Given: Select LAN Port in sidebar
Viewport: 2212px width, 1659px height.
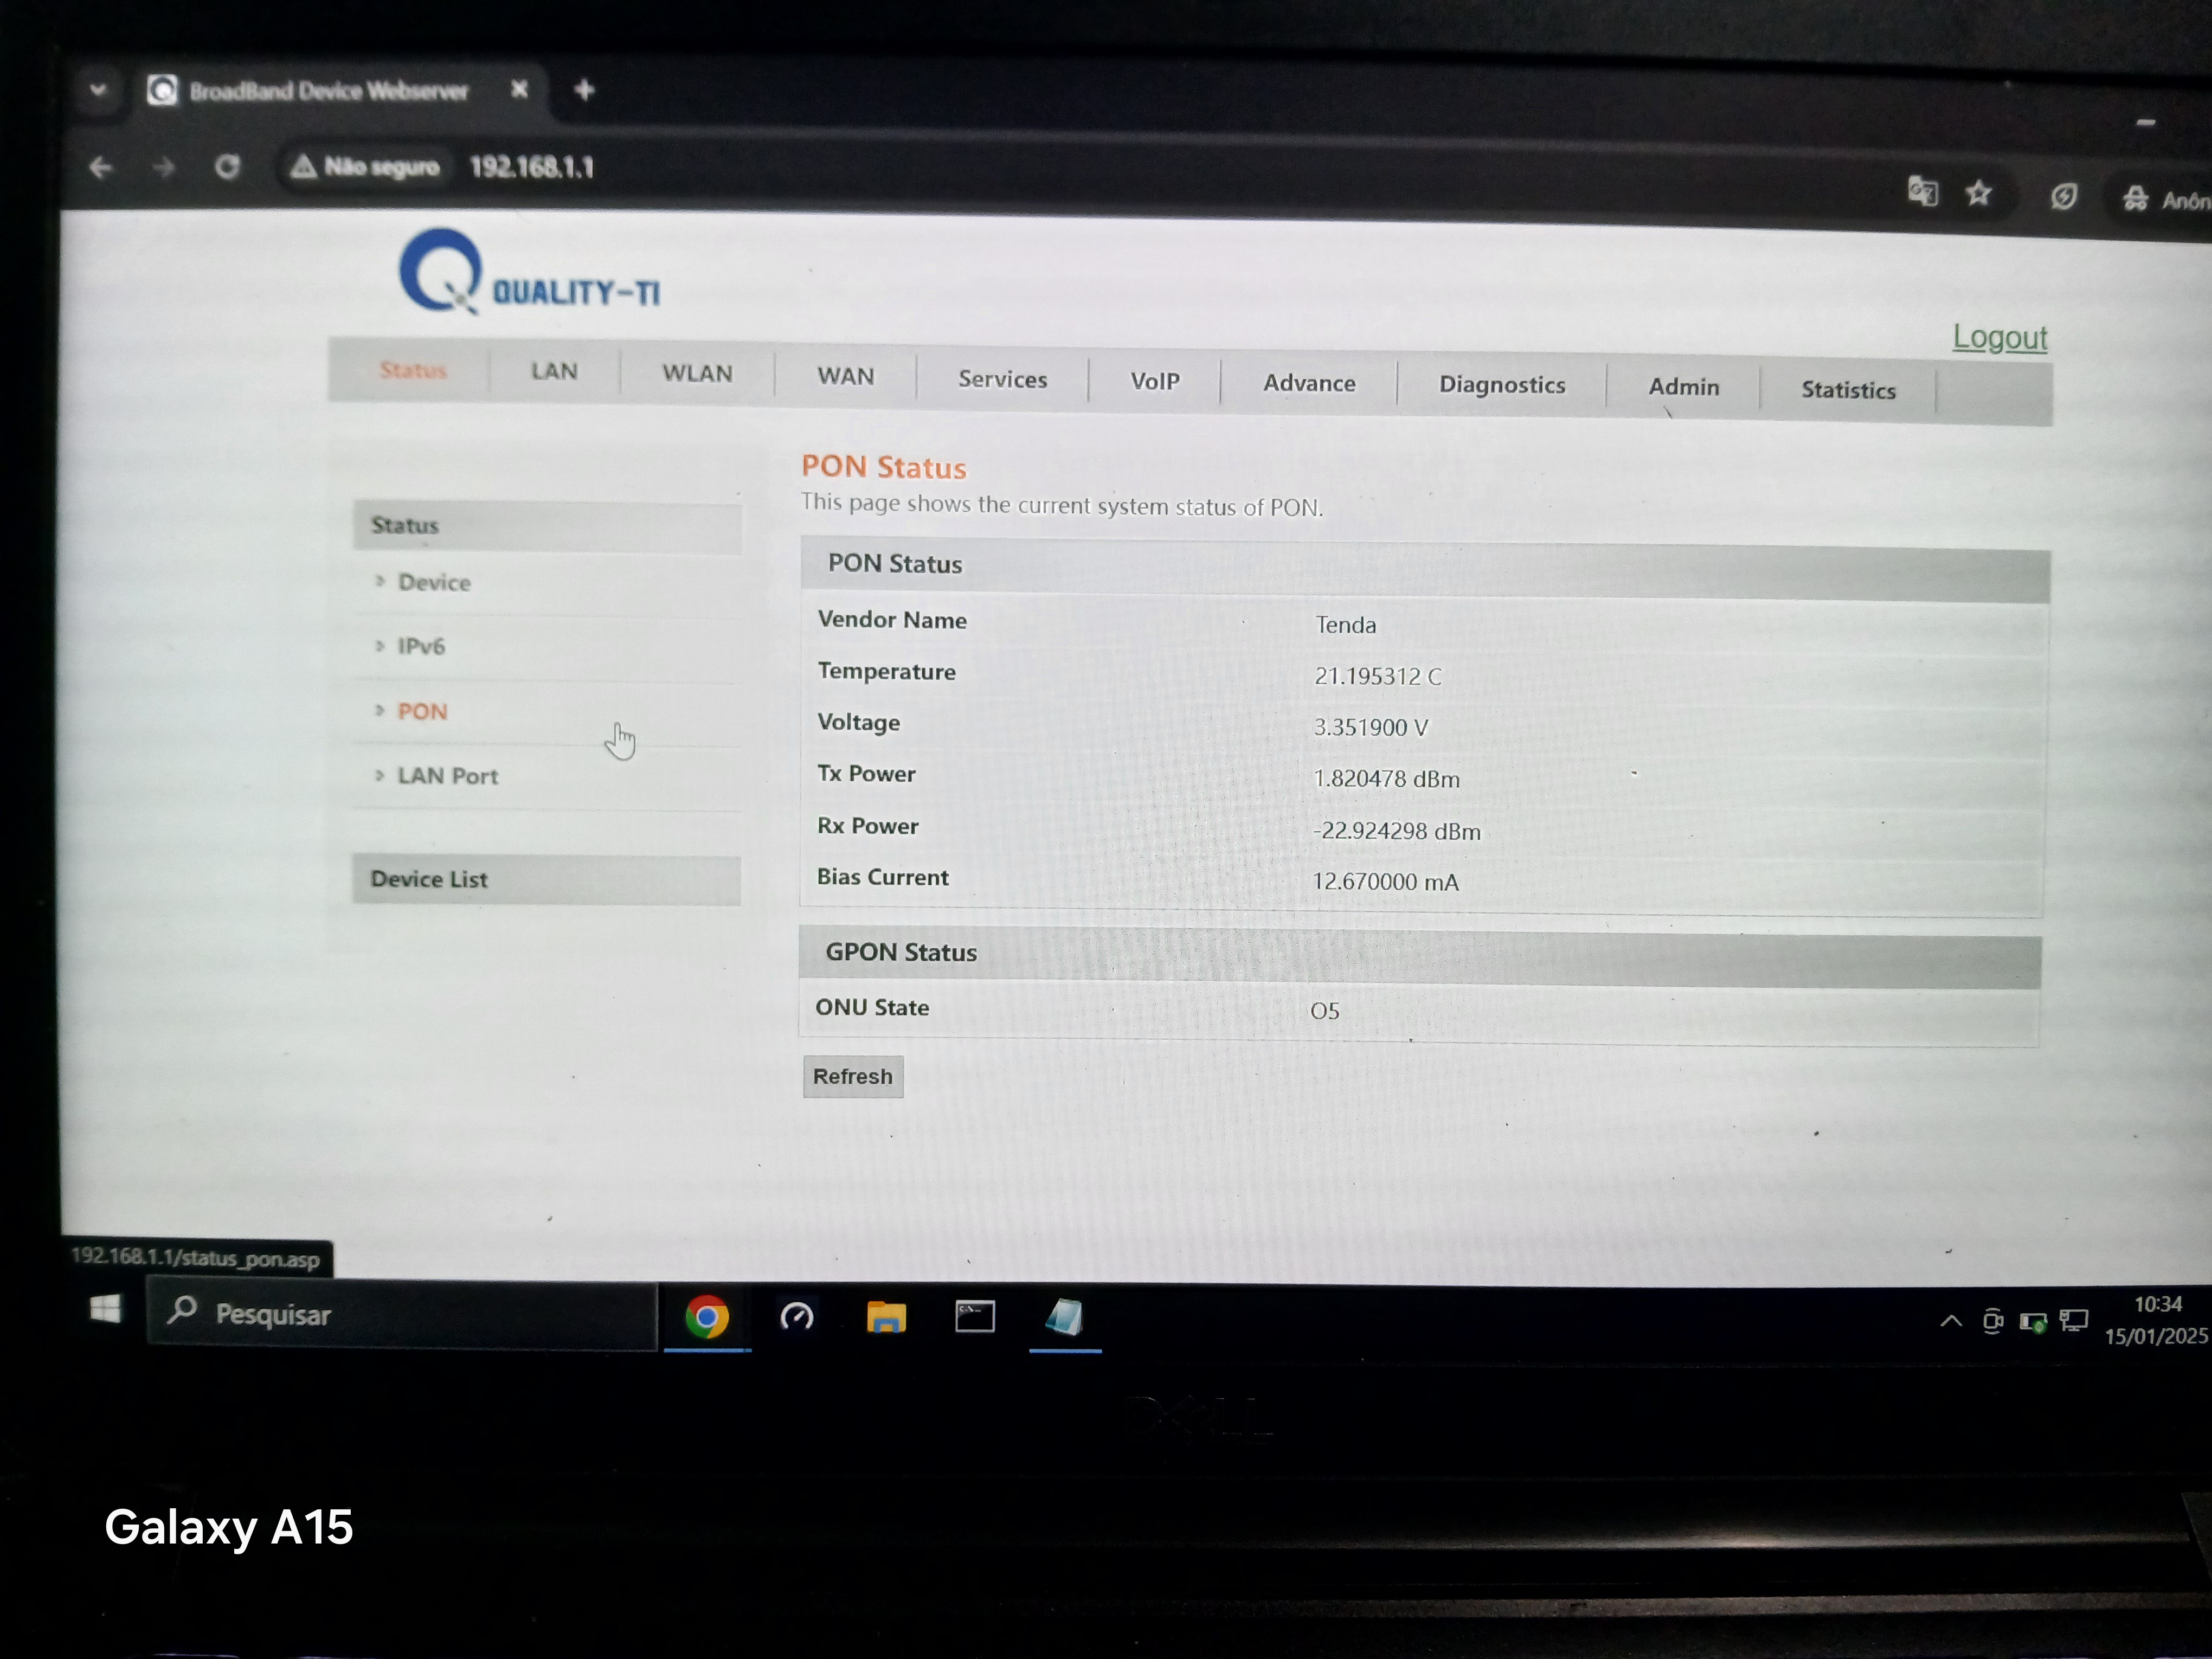Looking at the screenshot, I should tap(447, 776).
